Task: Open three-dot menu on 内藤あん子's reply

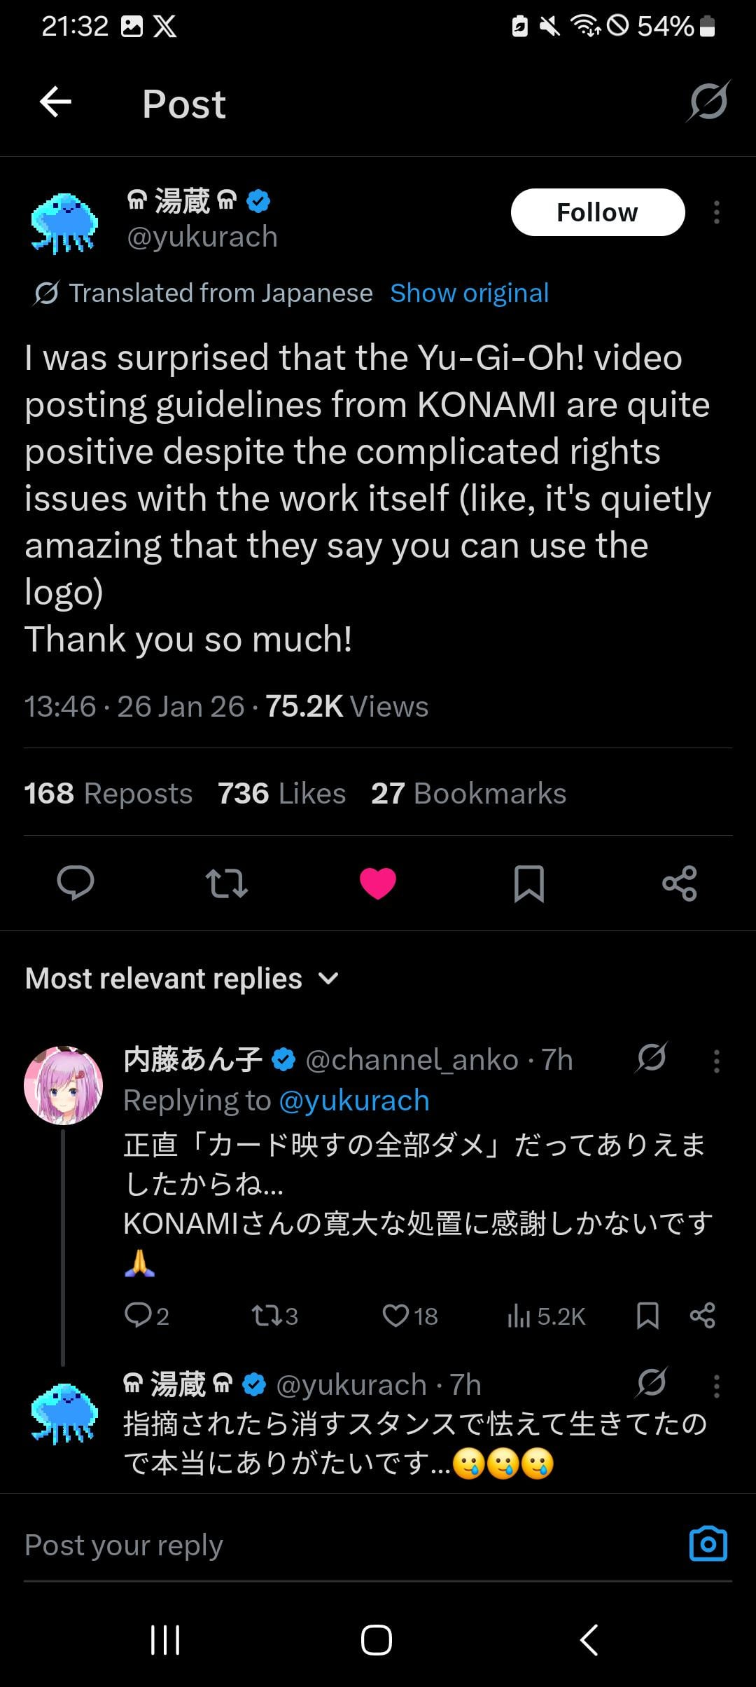Action: pyautogui.click(x=716, y=1061)
